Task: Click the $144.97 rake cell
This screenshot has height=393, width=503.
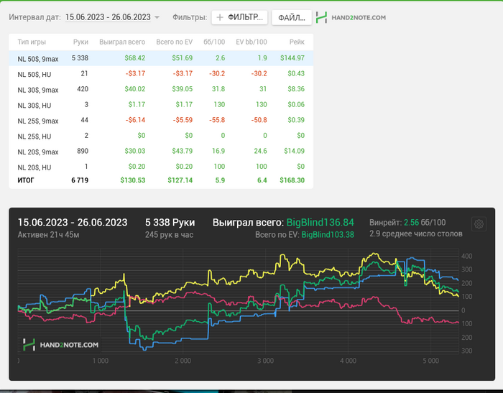Action: [292, 58]
